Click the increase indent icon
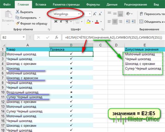 pyautogui.click(x=134, y=22)
